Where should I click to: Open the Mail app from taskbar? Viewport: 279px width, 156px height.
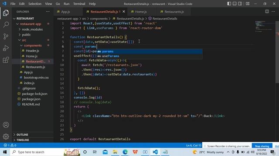pos(105,152)
